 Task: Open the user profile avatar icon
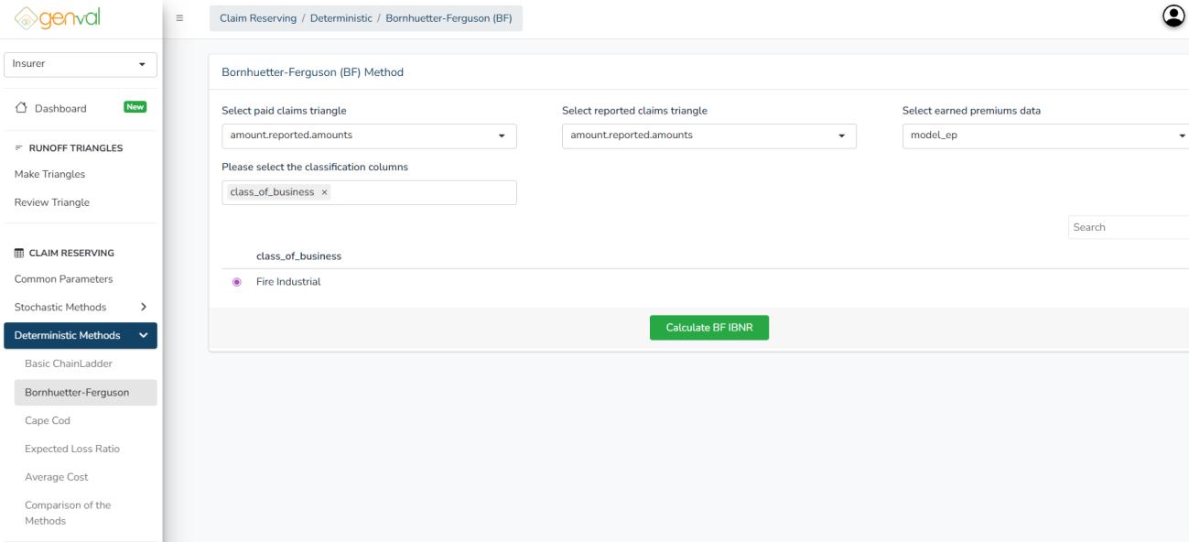(x=1173, y=16)
